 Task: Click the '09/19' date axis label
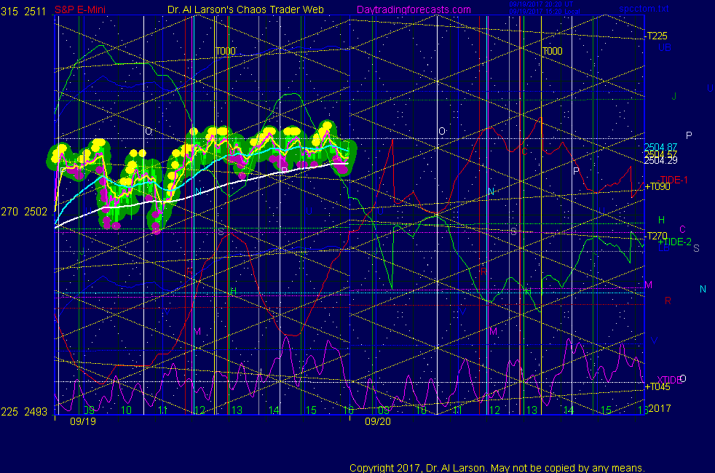pyautogui.click(x=83, y=421)
